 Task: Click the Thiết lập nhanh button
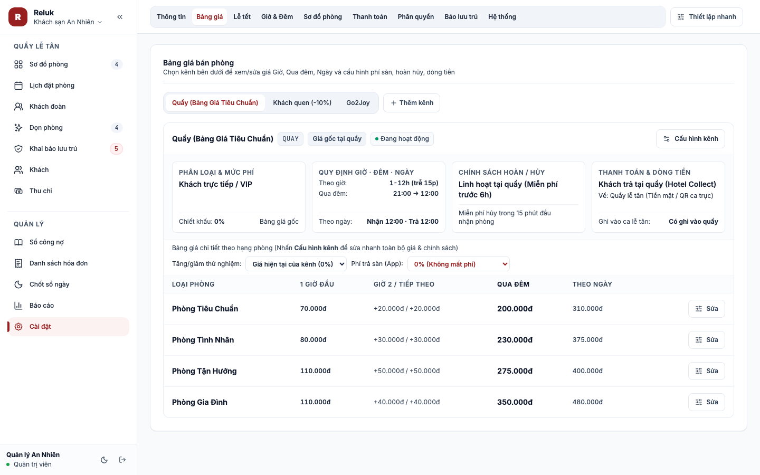[x=707, y=17]
